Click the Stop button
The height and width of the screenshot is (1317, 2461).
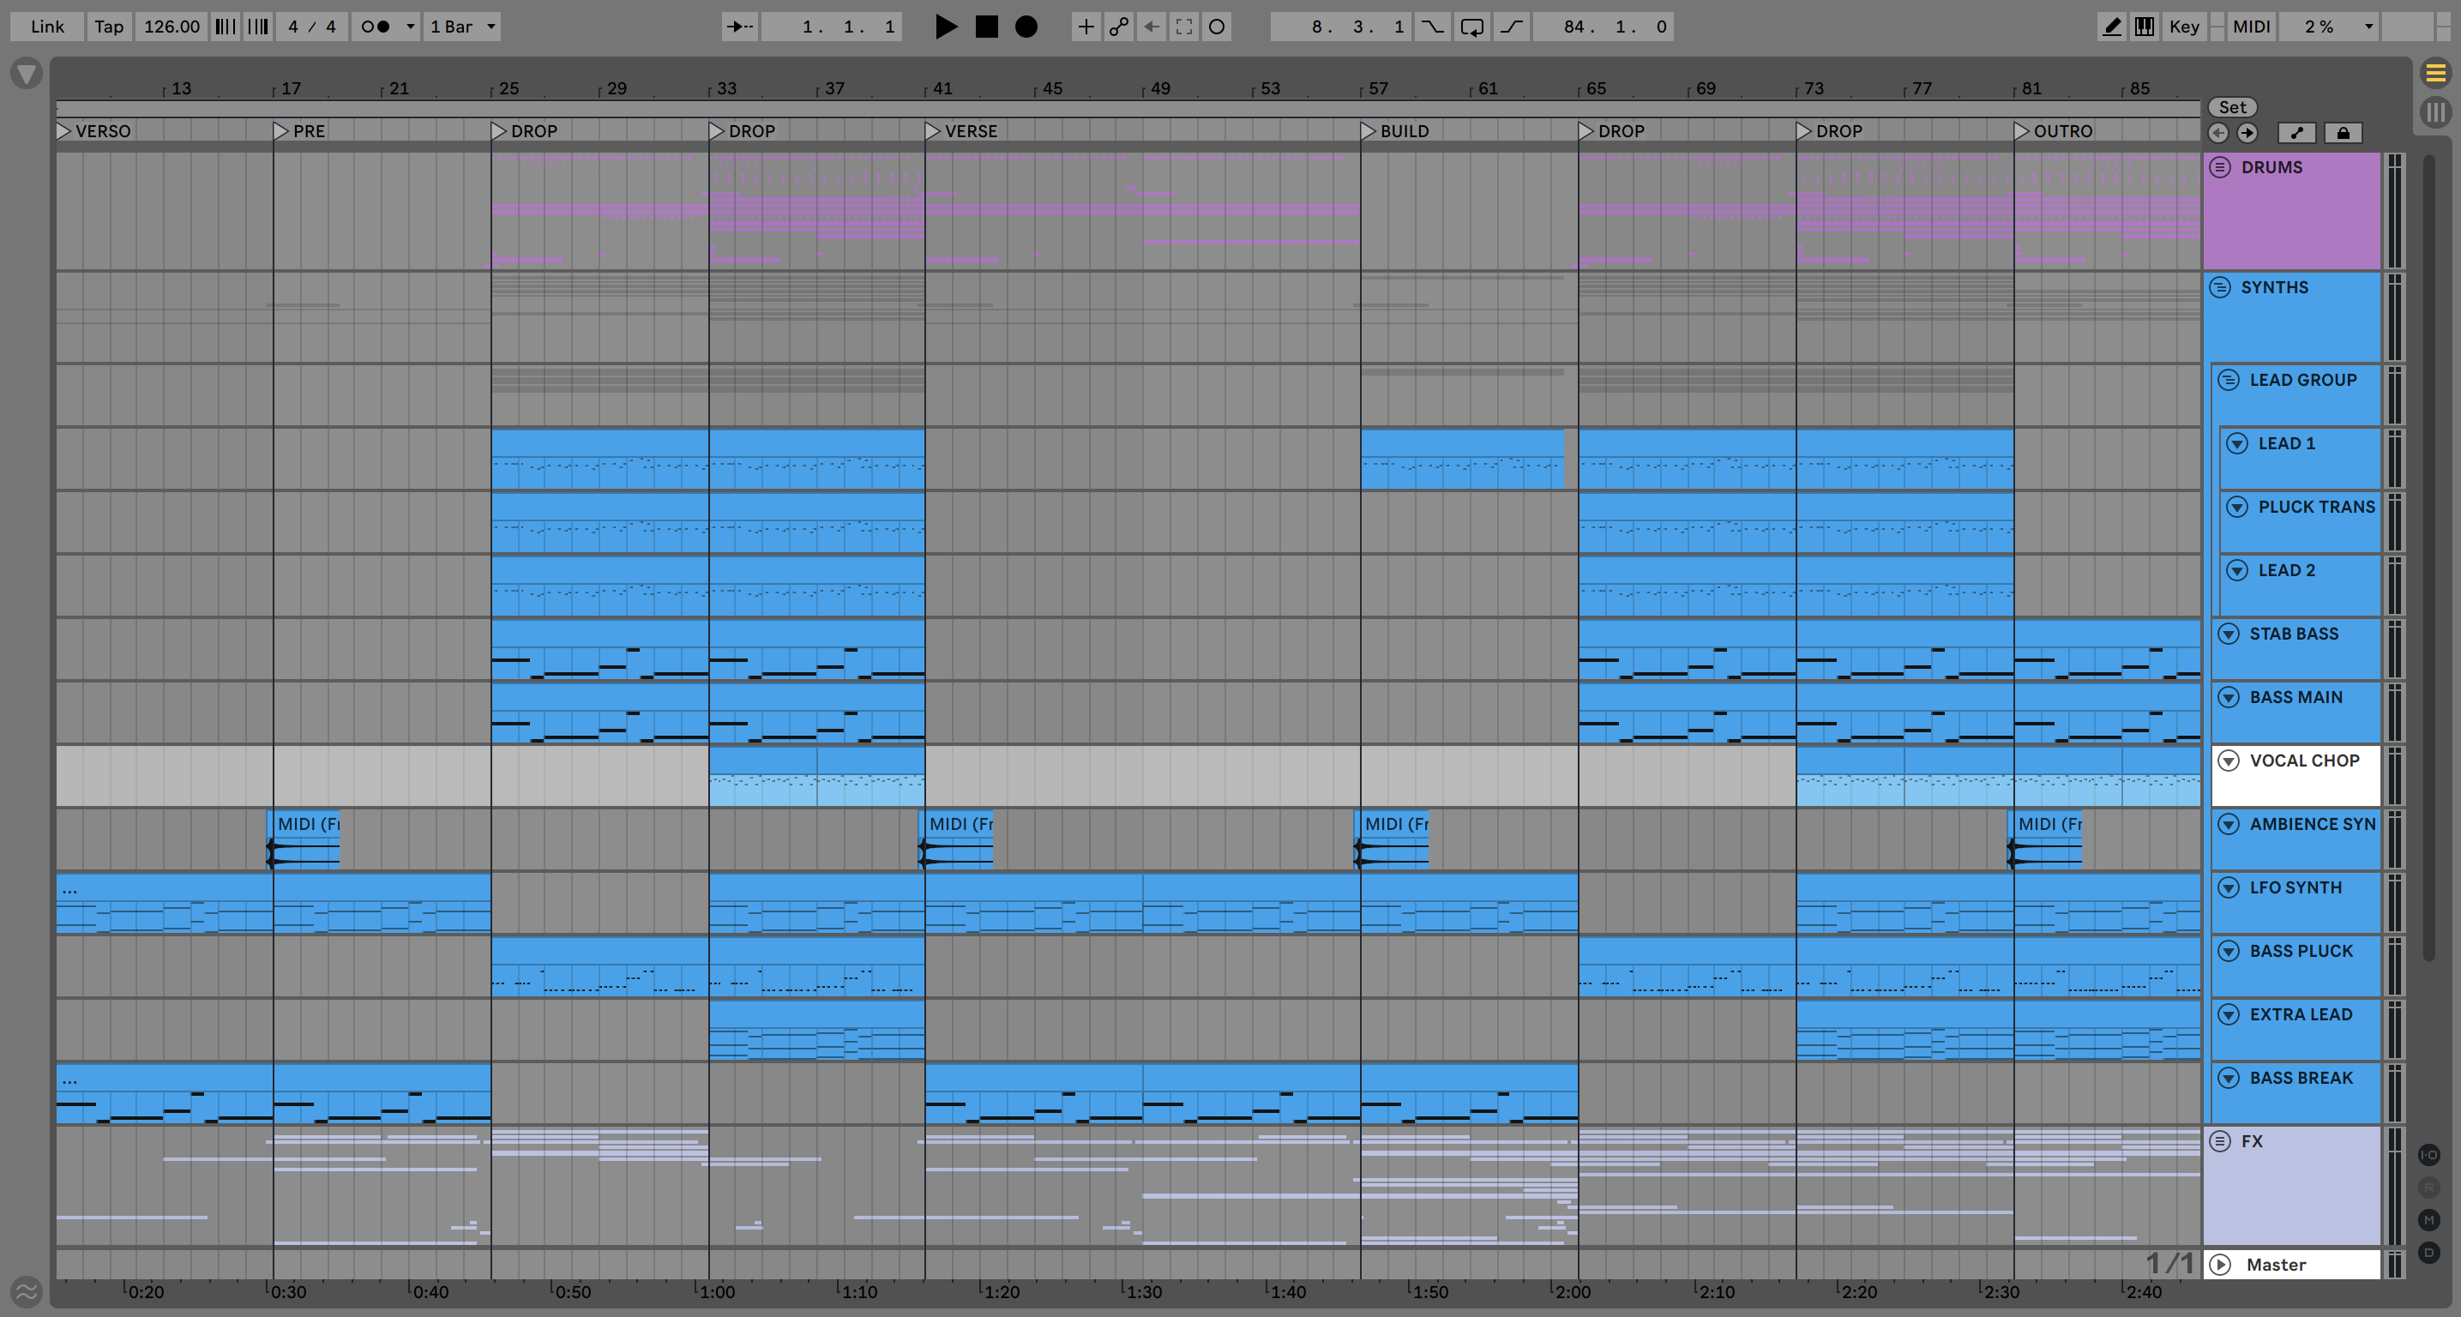pos(986,27)
